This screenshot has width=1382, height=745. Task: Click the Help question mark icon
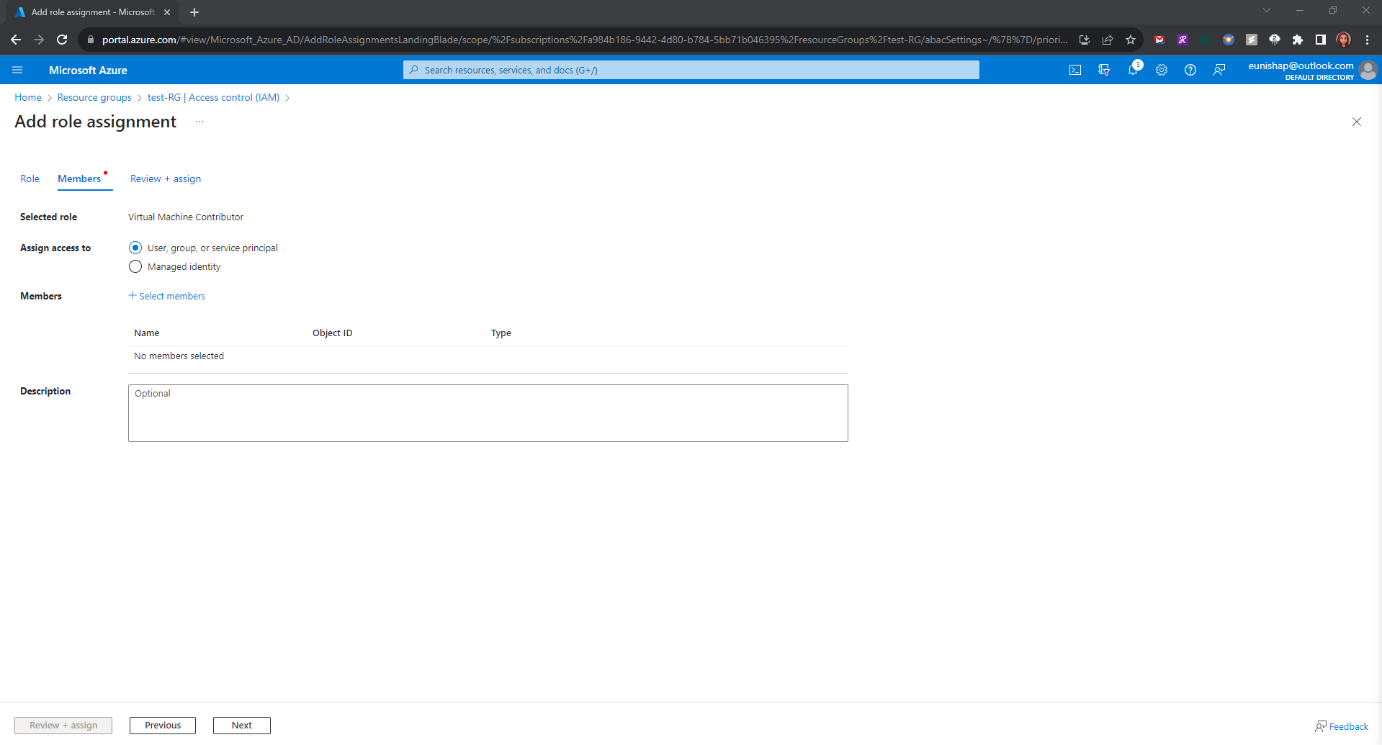(x=1190, y=70)
